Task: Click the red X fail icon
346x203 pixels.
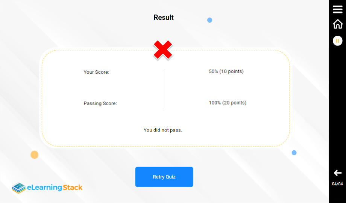Action: tap(163, 50)
